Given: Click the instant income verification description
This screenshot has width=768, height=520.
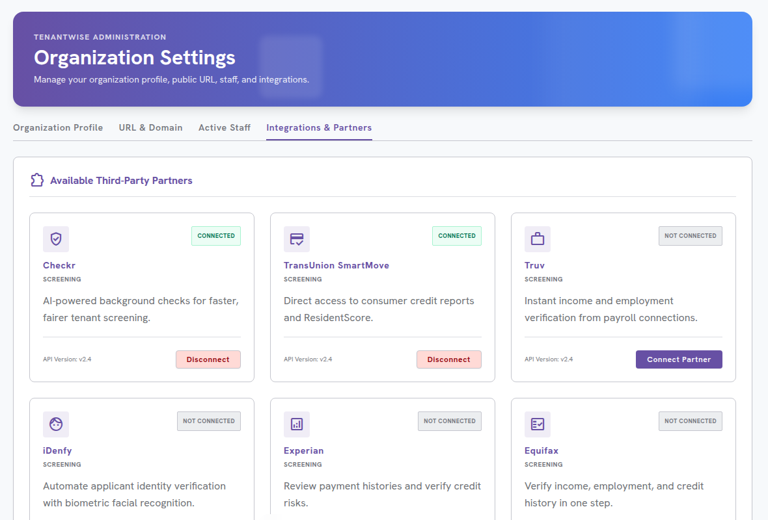Looking at the screenshot, I should (610, 309).
